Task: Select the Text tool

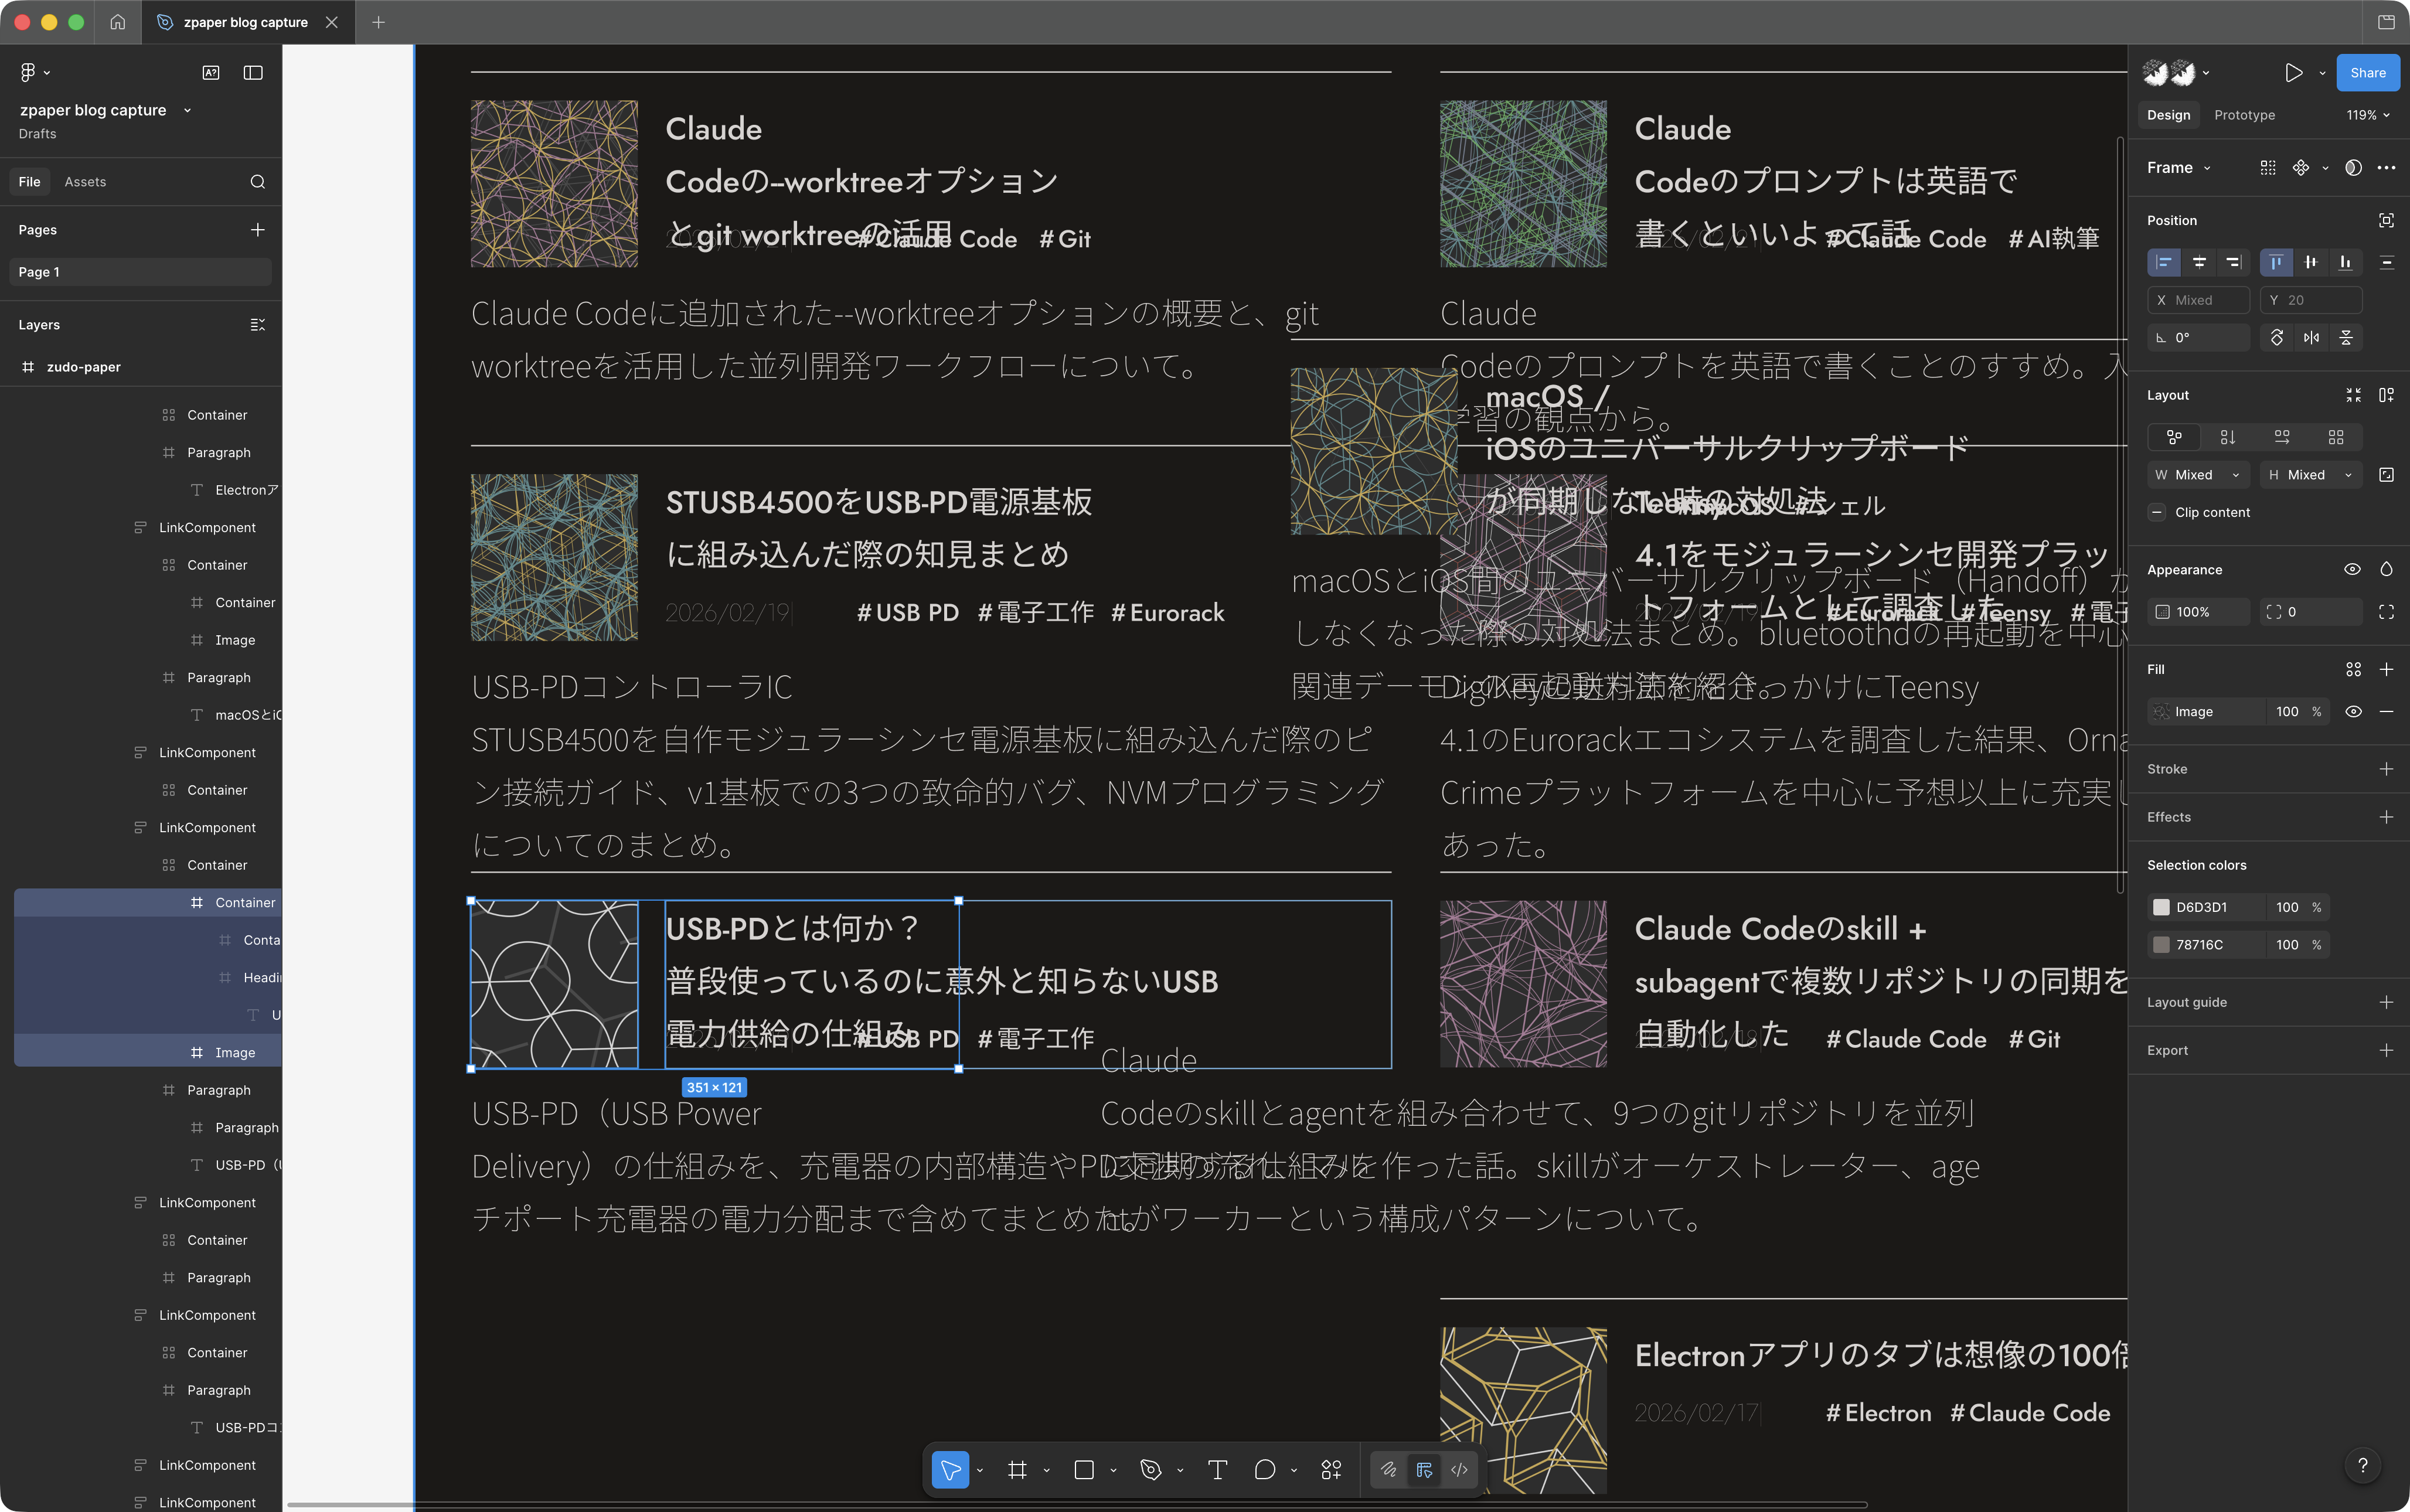Action: click(1217, 1469)
